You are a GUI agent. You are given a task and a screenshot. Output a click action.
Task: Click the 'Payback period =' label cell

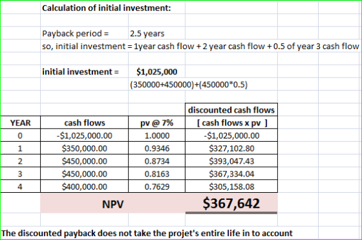coord(75,34)
